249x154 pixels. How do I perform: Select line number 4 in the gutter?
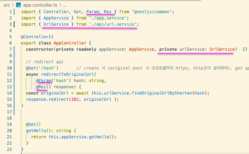click(x=10, y=31)
